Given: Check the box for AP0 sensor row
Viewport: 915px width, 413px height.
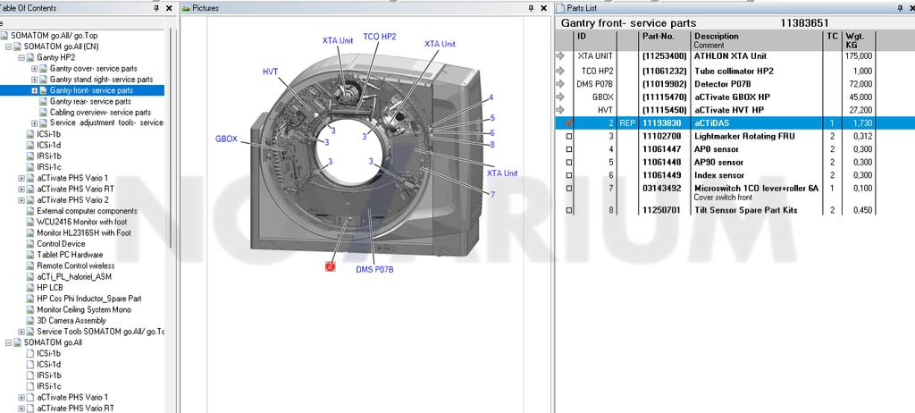Looking at the screenshot, I should coord(569,149).
